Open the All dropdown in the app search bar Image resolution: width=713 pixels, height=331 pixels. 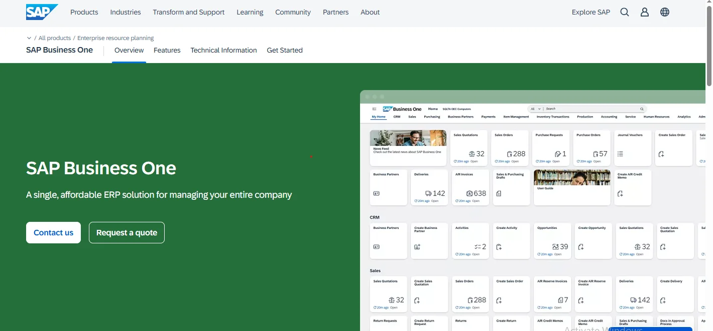pyautogui.click(x=536, y=109)
